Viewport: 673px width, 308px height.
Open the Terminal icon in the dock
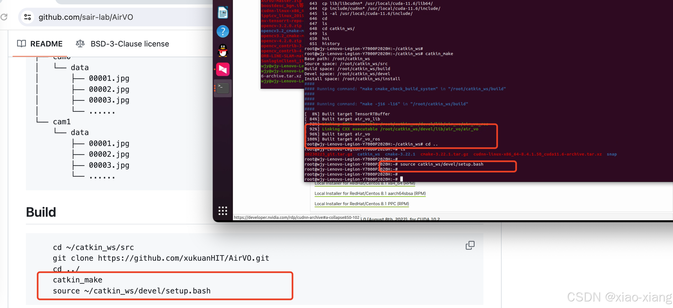(223, 88)
